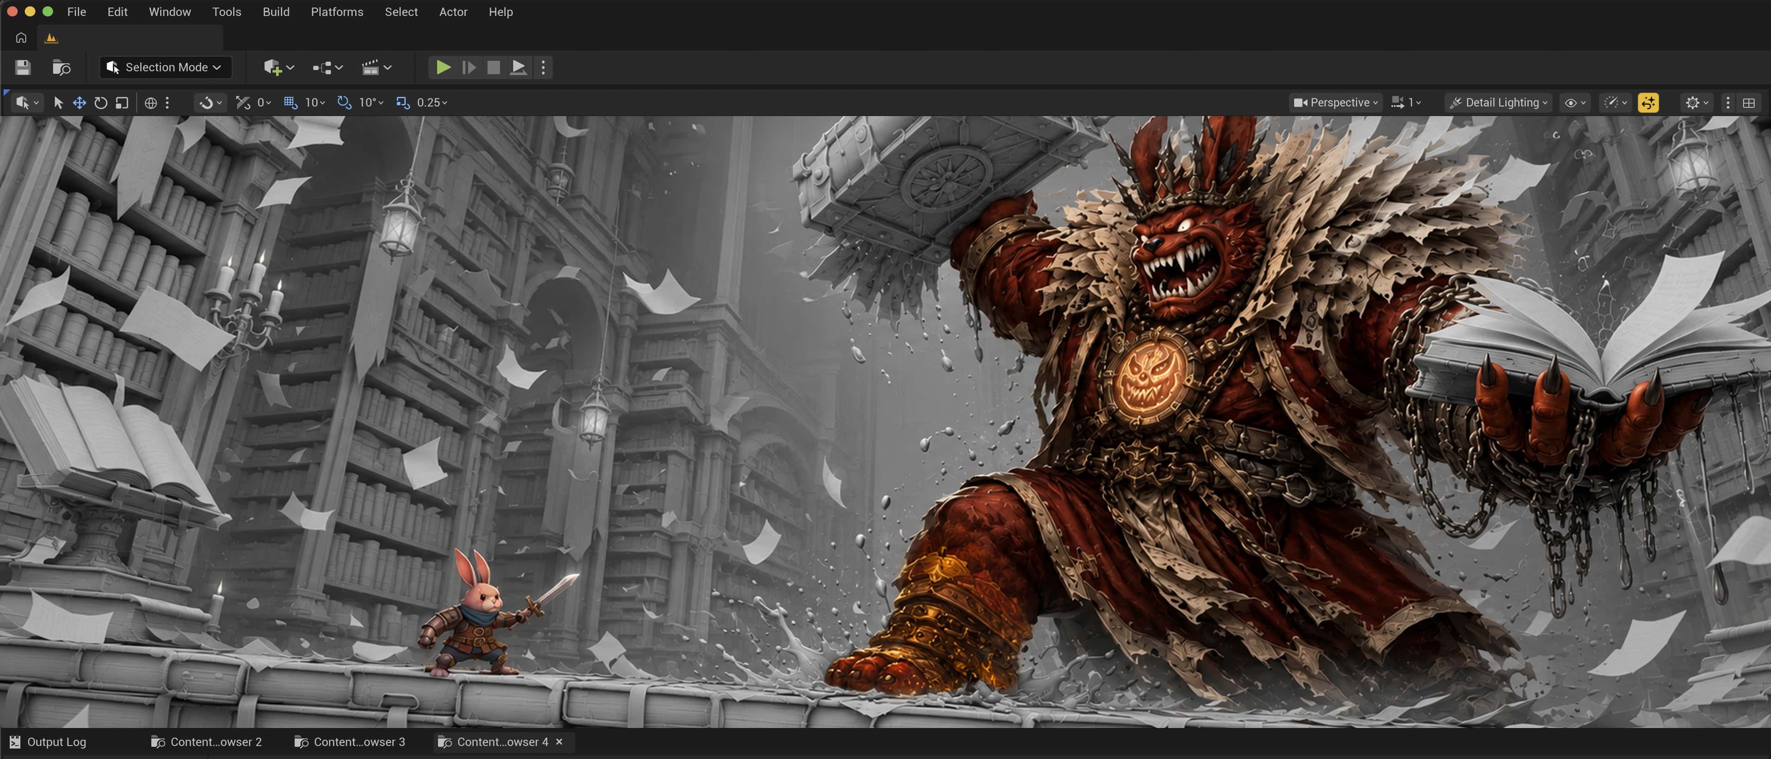Expand the Selection Mode dropdown

click(x=165, y=67)
